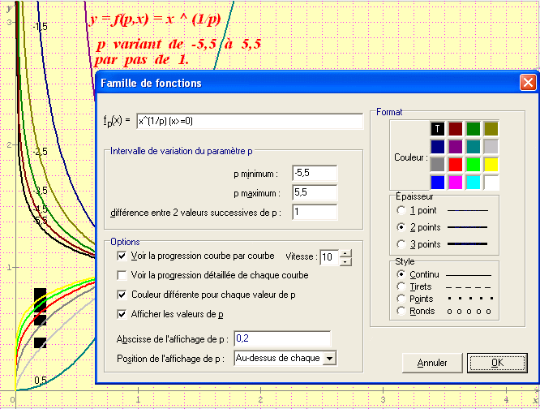
Task: Toggle 'Afficher les valeurs de p' checkbox
Action: click(x=122, y=314)
